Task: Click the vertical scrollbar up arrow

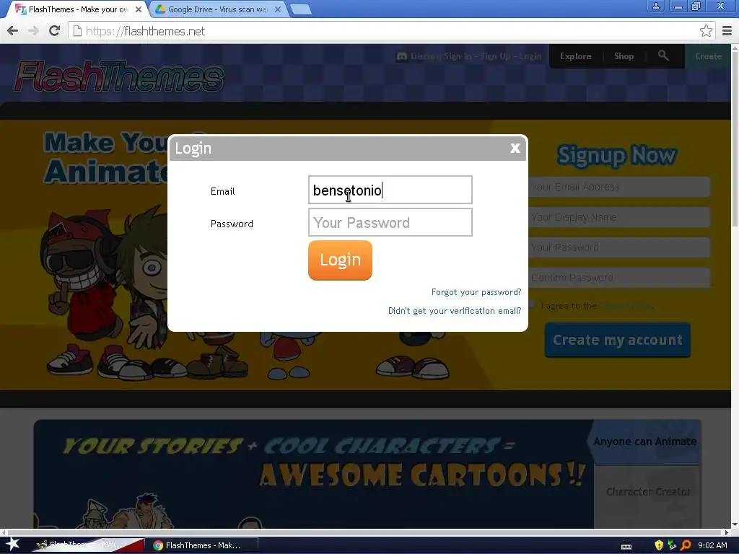Action: (735, 48)
